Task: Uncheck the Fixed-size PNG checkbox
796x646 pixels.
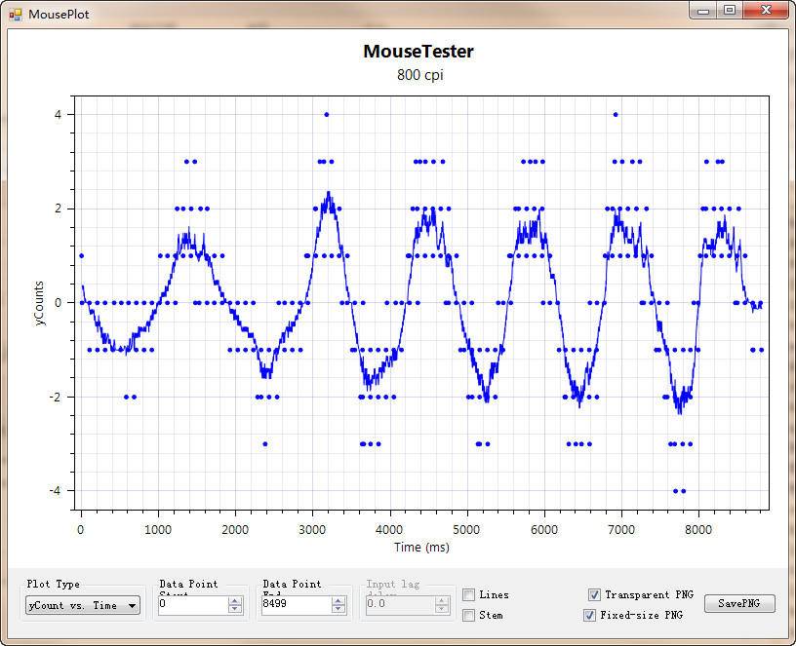Action: [x=589, y=615]
